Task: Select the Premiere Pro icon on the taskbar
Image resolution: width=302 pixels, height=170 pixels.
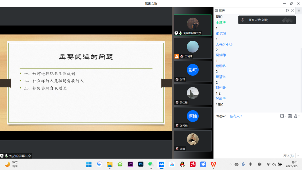Action: pyautogui.click(x=130, y=164)
